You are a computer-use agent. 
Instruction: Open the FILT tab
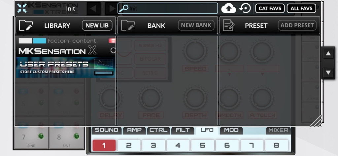click(183, 130)
